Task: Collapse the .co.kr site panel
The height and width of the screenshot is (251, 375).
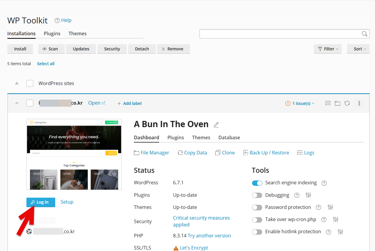Action: pos(17,103)
